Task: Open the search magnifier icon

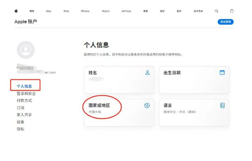Action: pos(216,11)
